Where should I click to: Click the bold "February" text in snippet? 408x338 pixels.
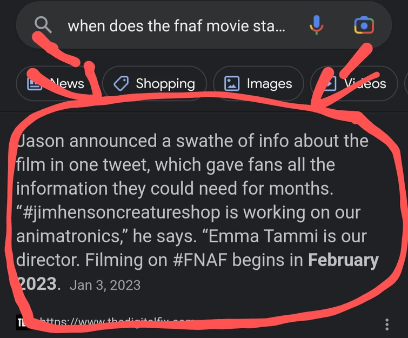tap(343, 260)
